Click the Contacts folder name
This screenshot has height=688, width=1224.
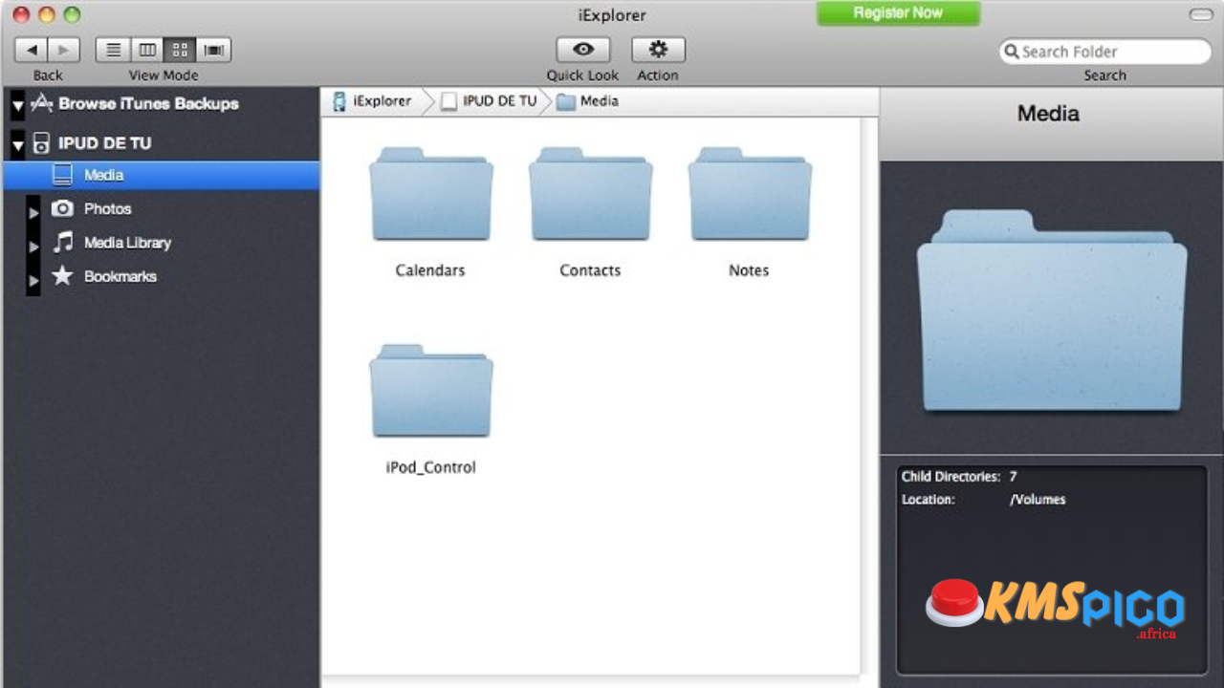coord(590,270)
